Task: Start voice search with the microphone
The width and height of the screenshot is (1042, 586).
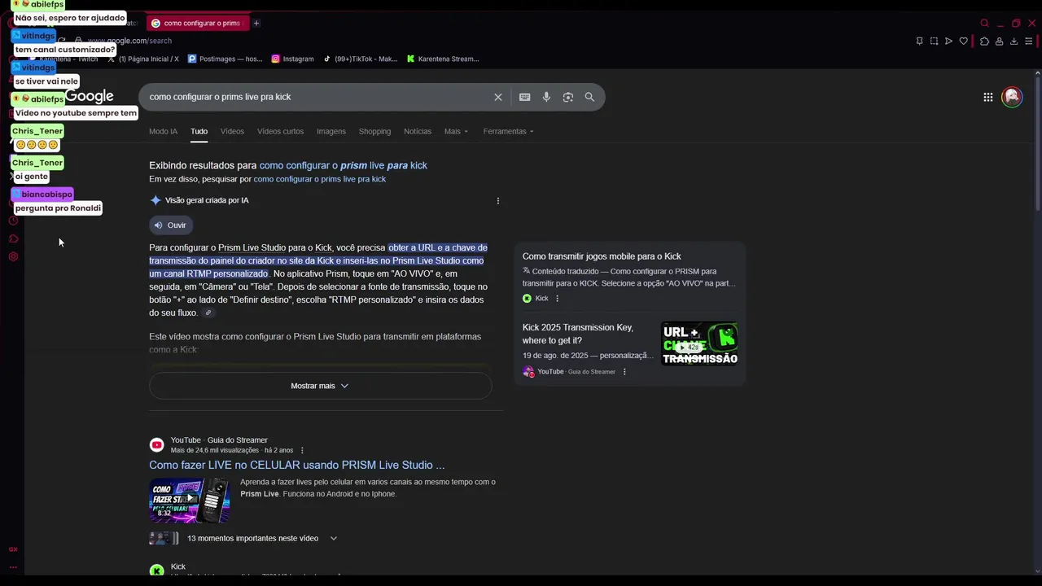Action: (546, 97)
